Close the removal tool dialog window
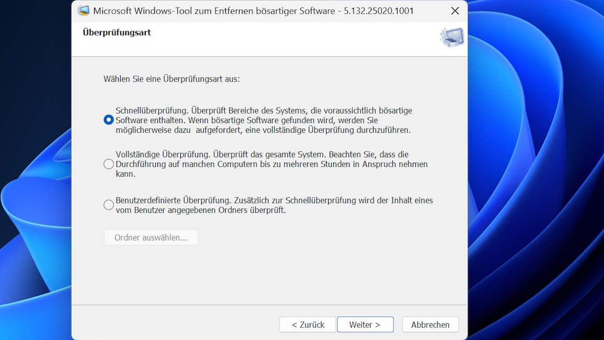 [455, 11]
